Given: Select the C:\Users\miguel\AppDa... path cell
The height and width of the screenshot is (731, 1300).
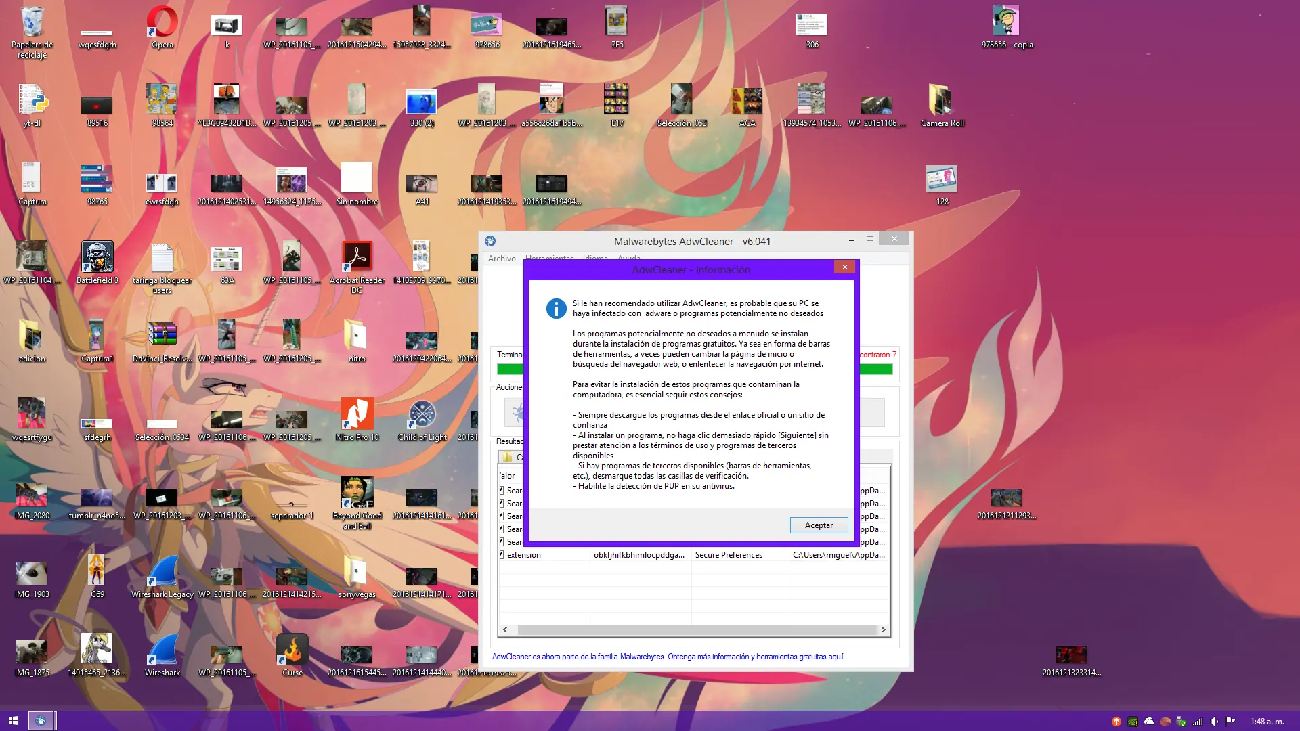Looking at the screenshot, I should [x=839, y=555].
